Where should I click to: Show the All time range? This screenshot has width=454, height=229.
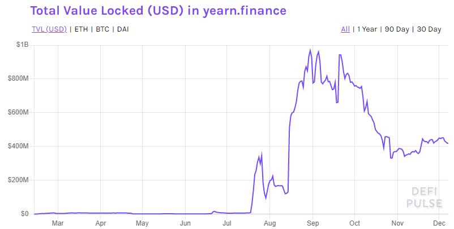pyautogui.click(x=345, y=29)
